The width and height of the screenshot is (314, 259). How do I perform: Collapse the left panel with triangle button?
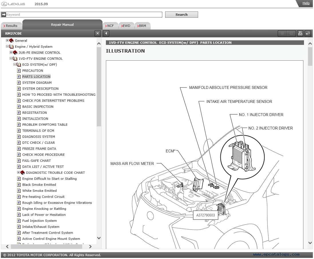(x=106, y=33)
